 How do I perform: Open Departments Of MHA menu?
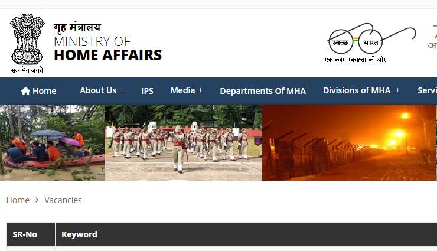[263, 91]
